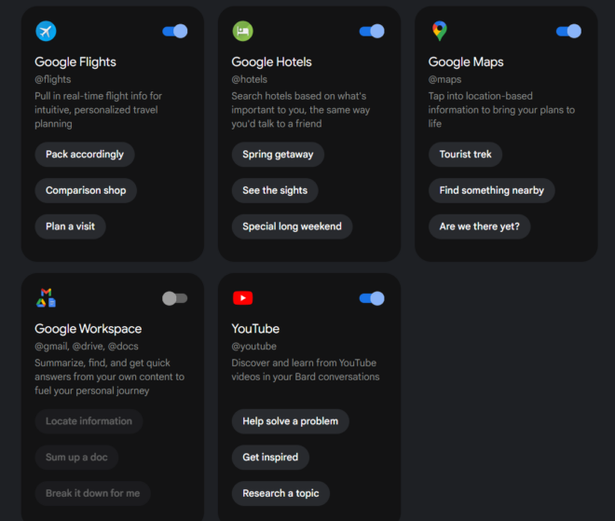
Task: Select Are we there yet? chip
Action: click(x=479, y=226)
